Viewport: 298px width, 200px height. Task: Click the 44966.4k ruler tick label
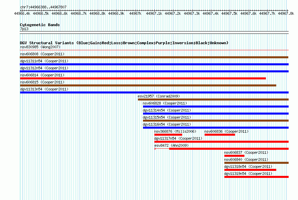click(22, 13)
